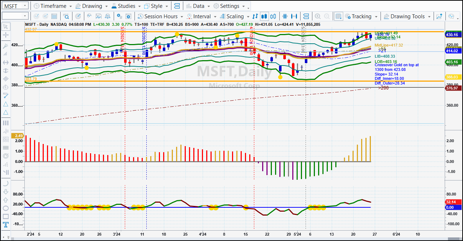
Task: Click the Diff_Outer=28.34 label
Action: pyautogui.click(x=390, y=83)
